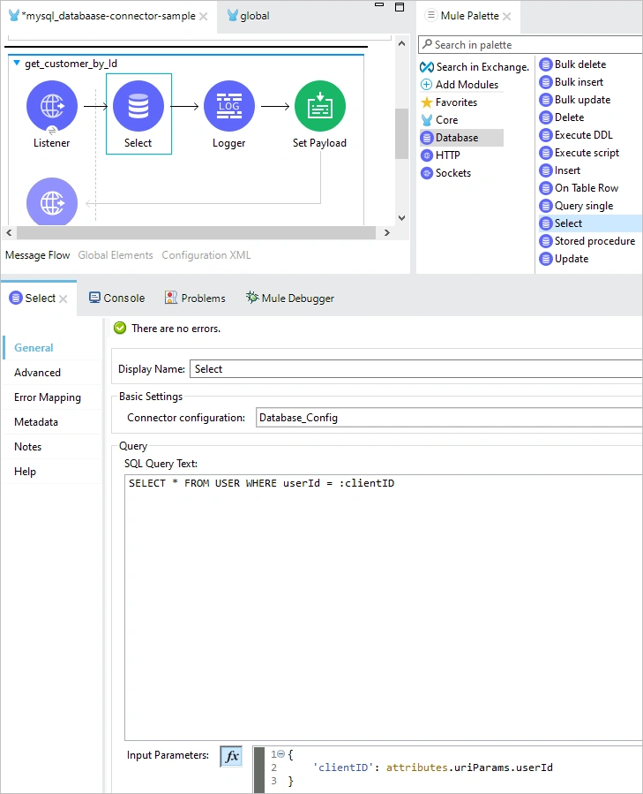This screenshot has width=643, height=794.
Task: Open HTTP palette category
Action: pos(440,155)
